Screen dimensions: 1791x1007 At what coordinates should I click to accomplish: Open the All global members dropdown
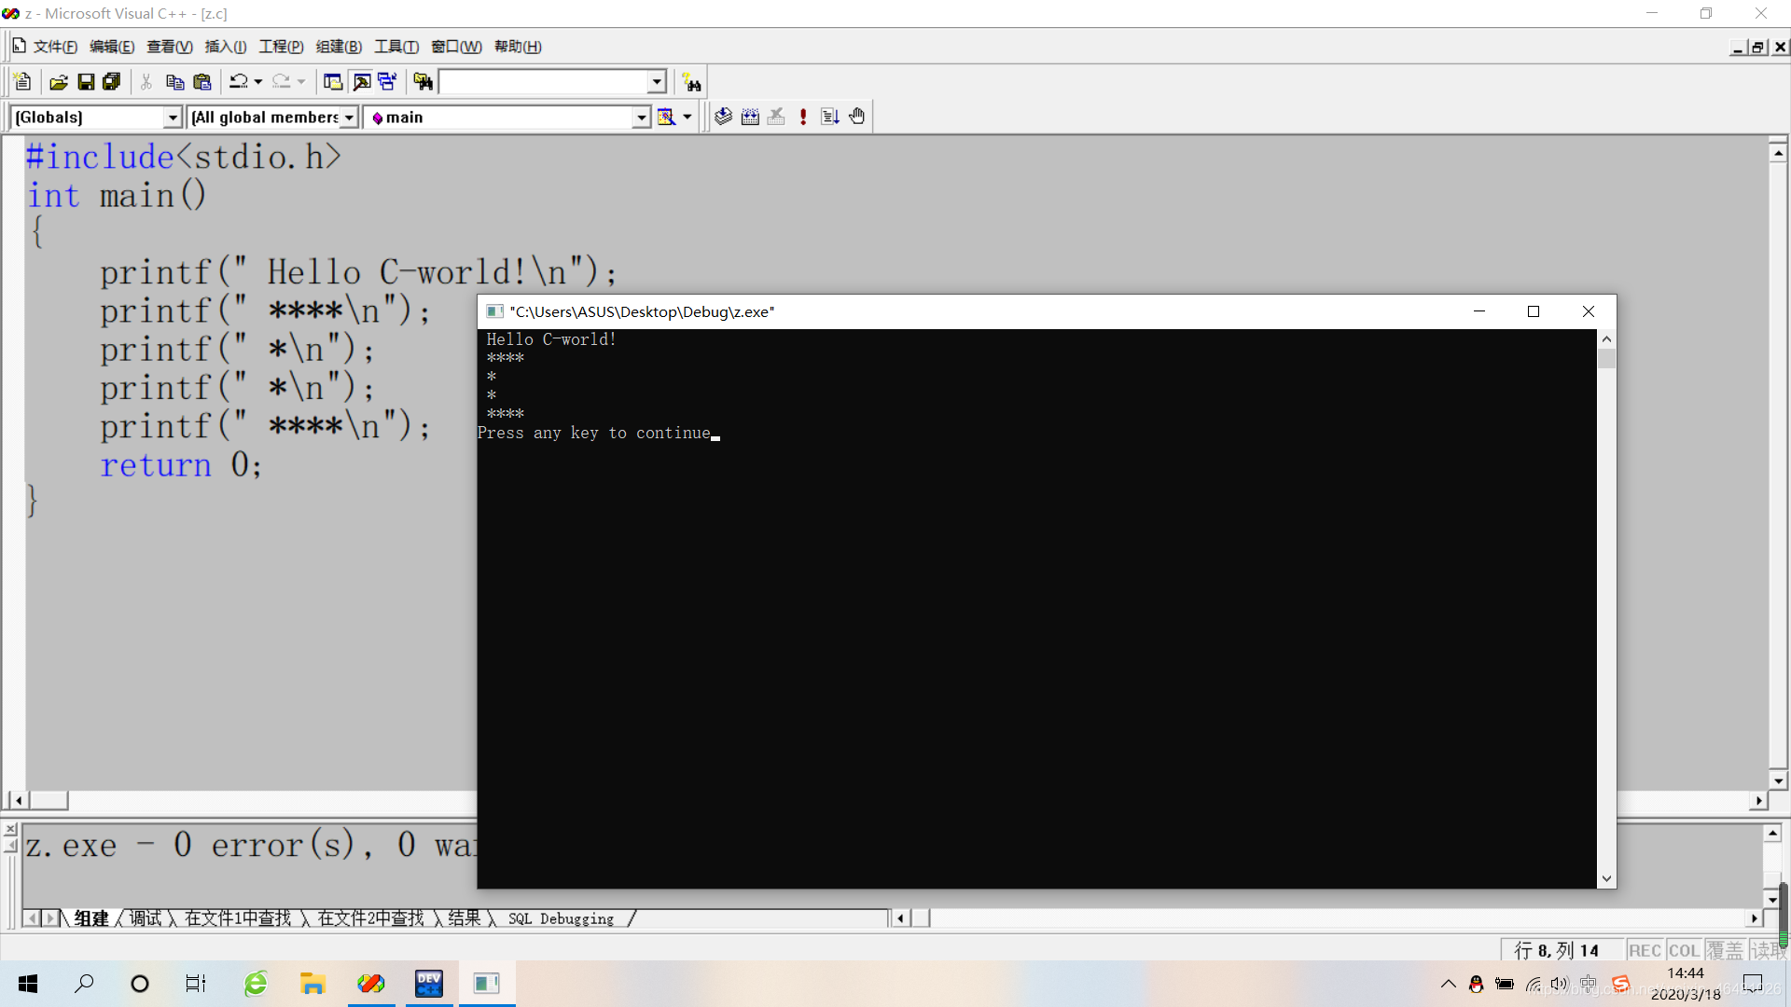pos(350,117)
